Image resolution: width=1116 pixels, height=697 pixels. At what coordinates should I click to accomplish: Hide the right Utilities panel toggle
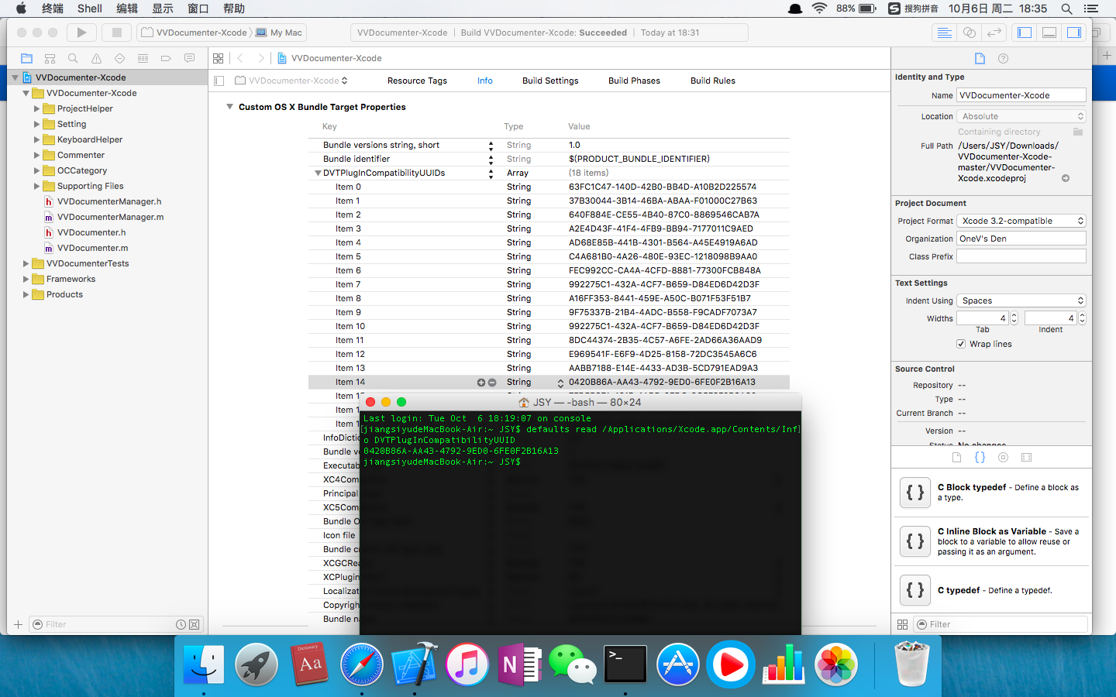coord(1073,33)
